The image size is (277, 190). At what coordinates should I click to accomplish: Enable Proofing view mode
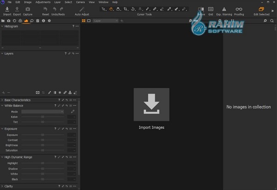coord(239,9)
